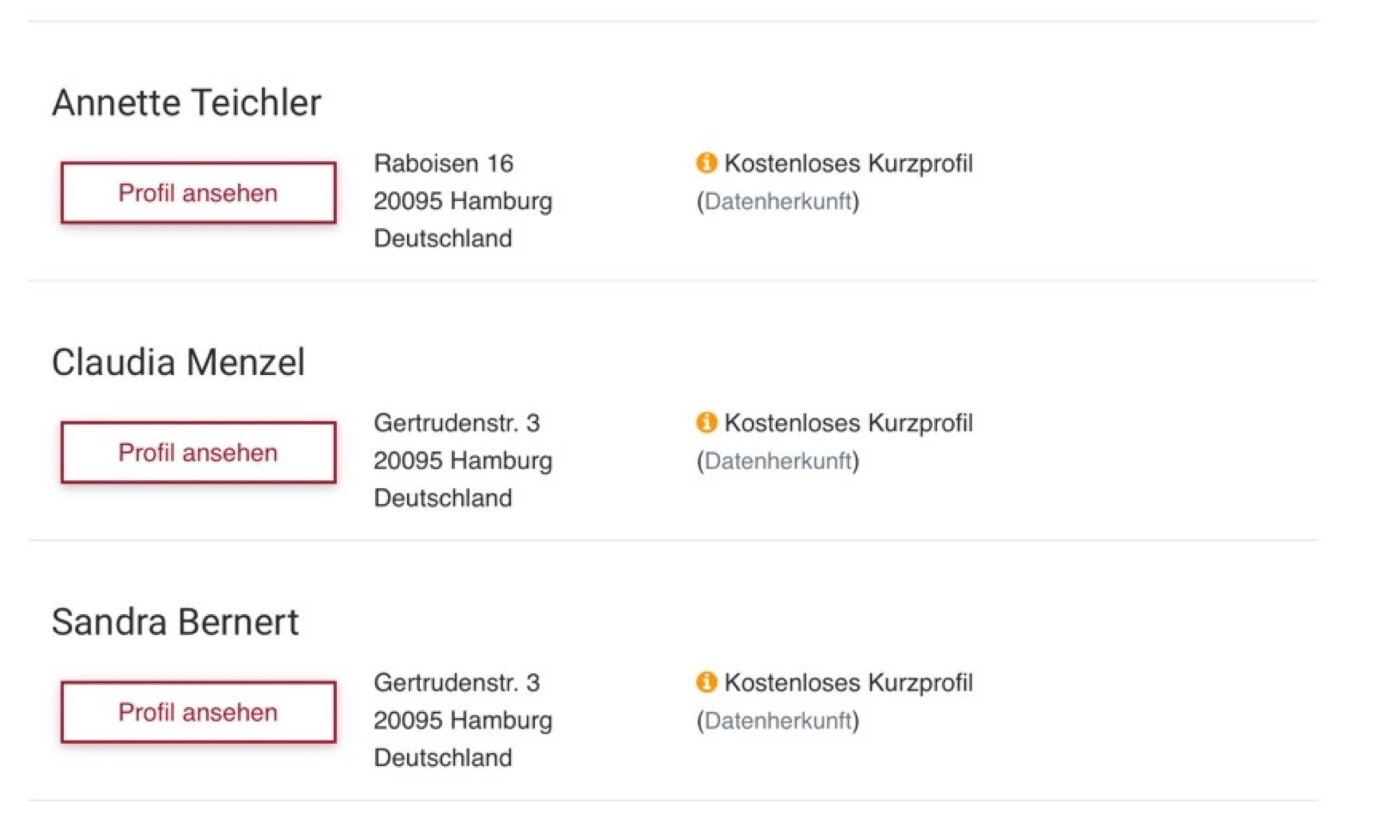Open the Datenherkunft link for Annette Teichler
The width and height of the screenshot is (1373, 833).
[x=778, y=201]
